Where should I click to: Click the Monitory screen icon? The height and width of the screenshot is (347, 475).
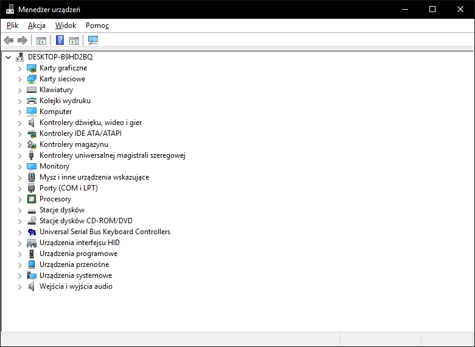[x=32, y=166]
